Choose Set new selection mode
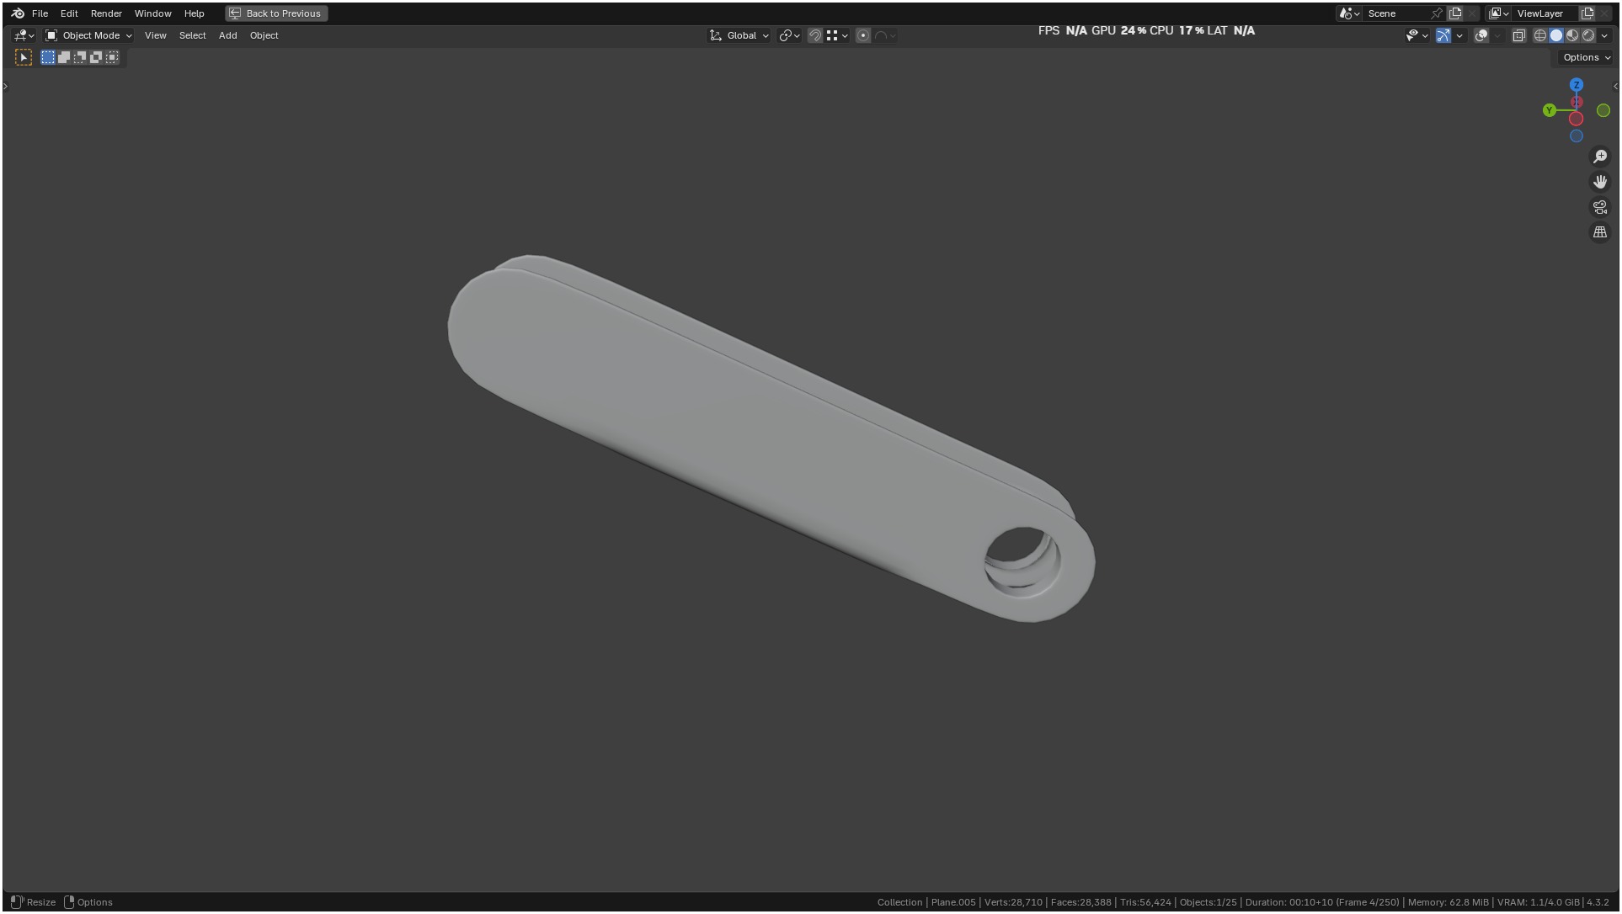The image size is (1622, 914). pyautogui.click(x=48, y=57)
